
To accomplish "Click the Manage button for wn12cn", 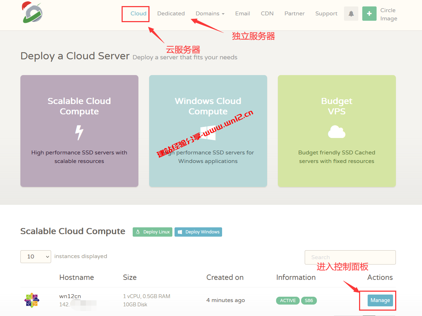I will click(x=380, y=300).
